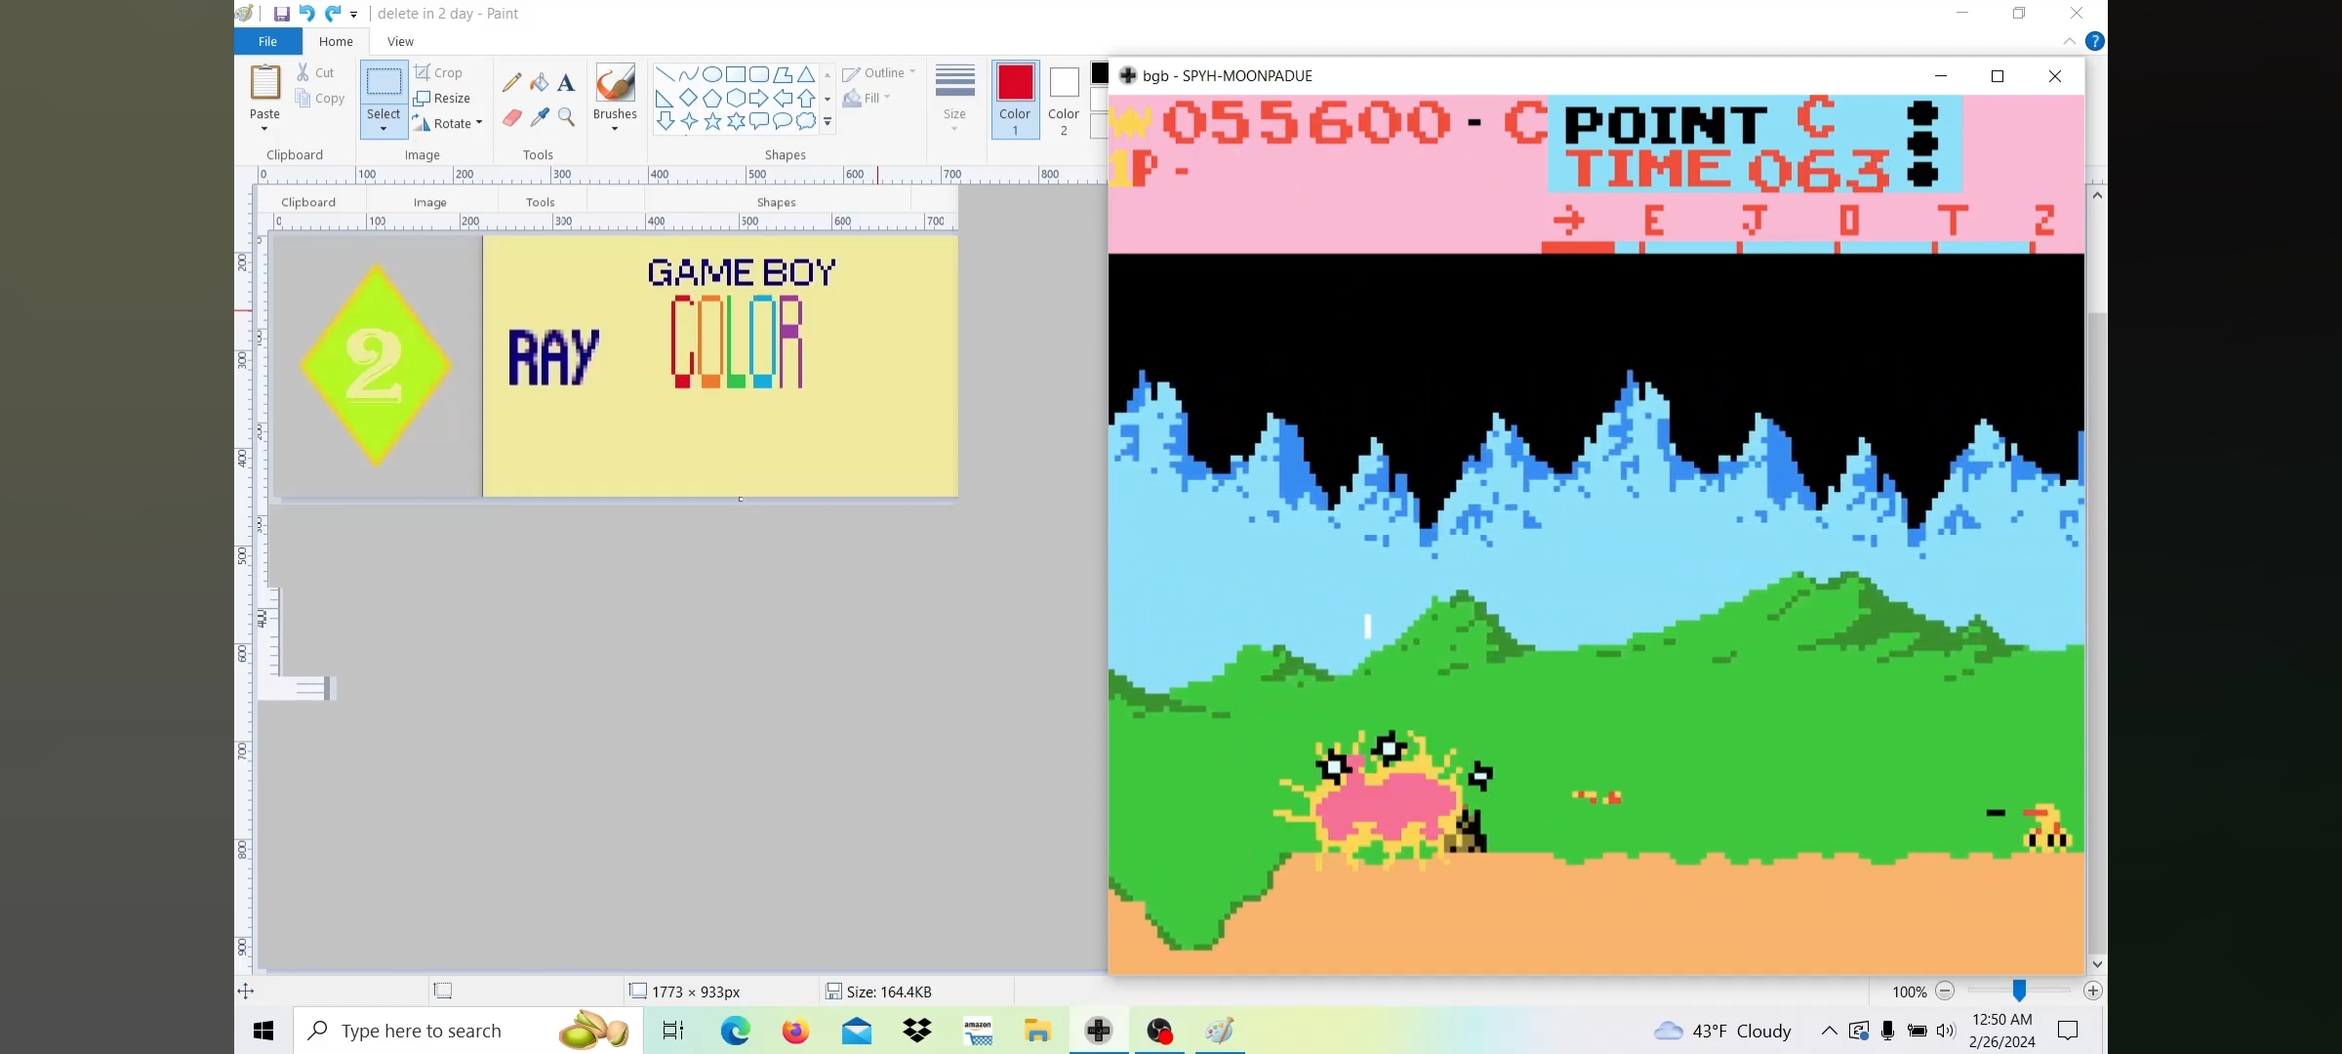Click the Resize button

(x=442, y=99)
